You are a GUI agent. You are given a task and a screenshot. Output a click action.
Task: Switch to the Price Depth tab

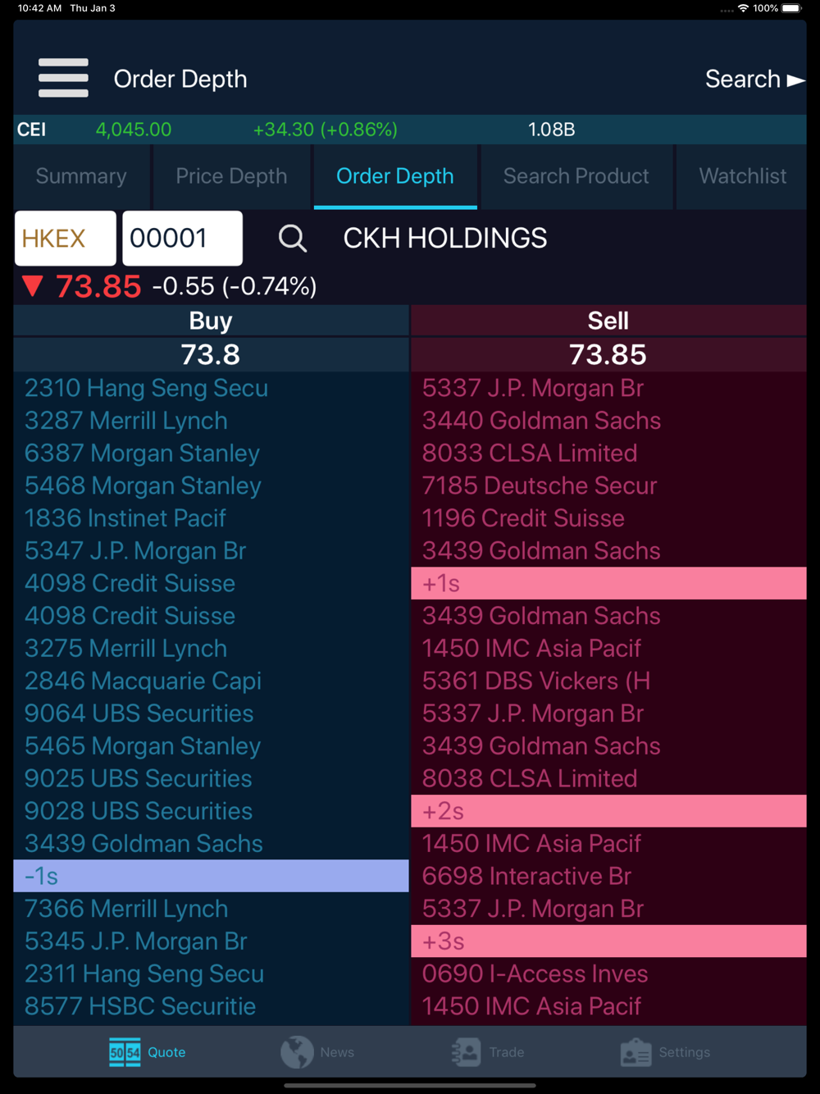[231, 176]
